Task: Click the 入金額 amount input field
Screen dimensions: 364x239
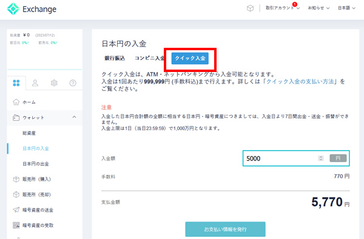Action: tap(296, 159)
